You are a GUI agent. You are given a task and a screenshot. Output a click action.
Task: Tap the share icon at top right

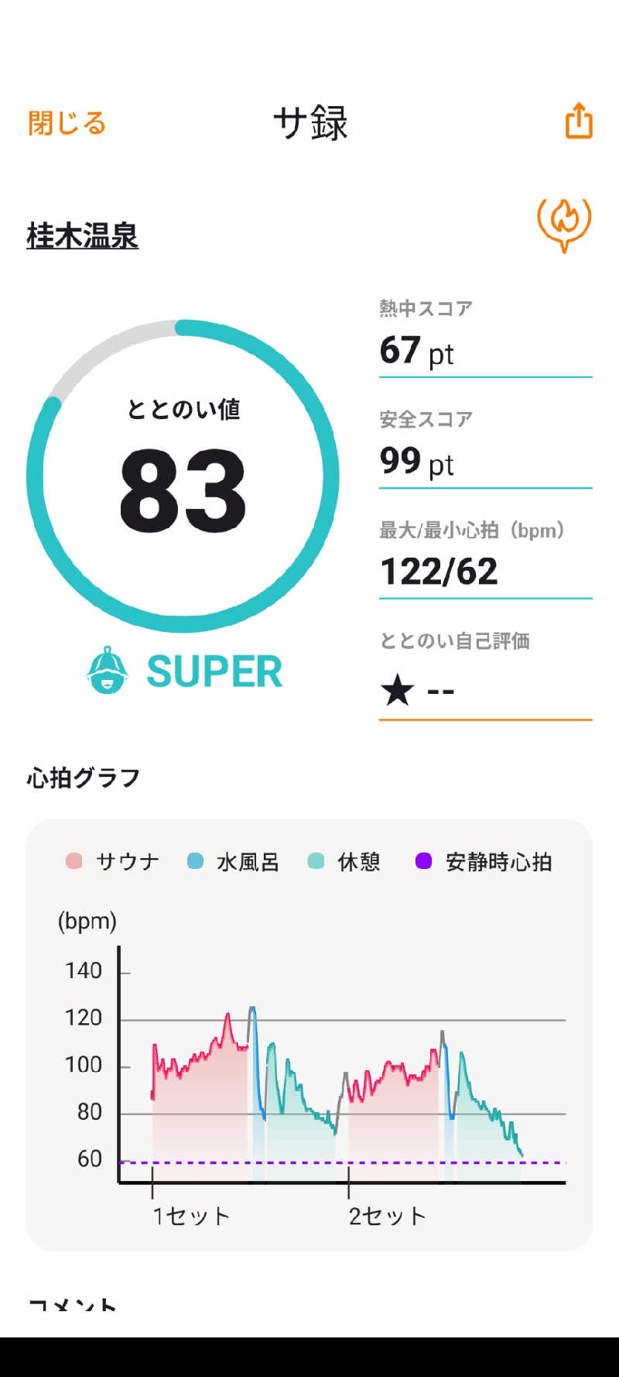click(579, 121)
